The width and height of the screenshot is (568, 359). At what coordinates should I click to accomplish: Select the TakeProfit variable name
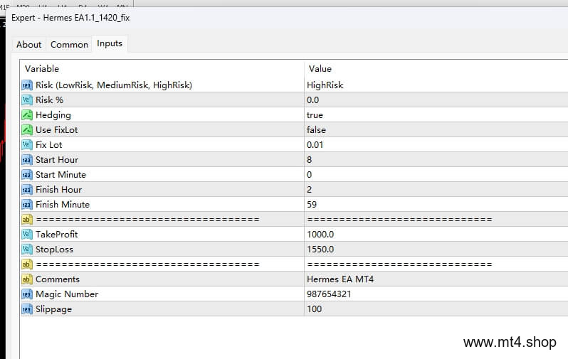[x=56, y=235]
